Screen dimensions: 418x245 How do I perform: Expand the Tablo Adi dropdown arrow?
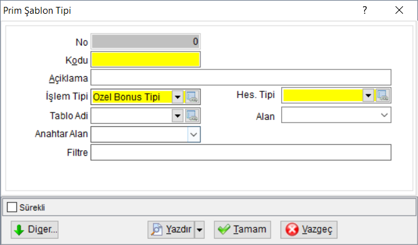coord(177,116)
